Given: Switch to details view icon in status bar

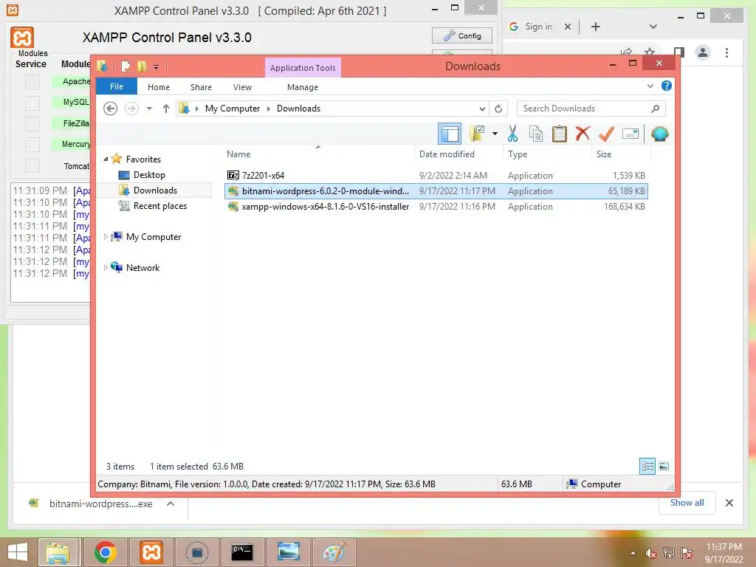Looking at the screenshot, I should click(x=647, y=466).
